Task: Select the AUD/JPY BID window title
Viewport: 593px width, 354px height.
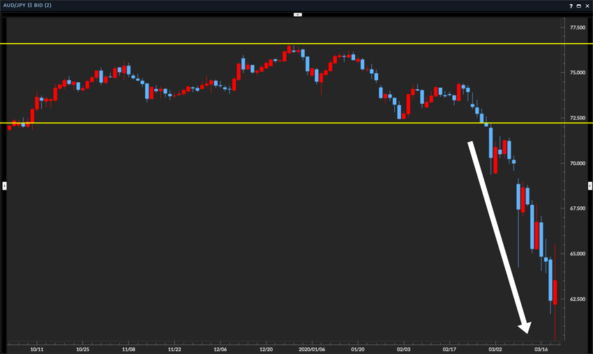Action: pos(31,6)
